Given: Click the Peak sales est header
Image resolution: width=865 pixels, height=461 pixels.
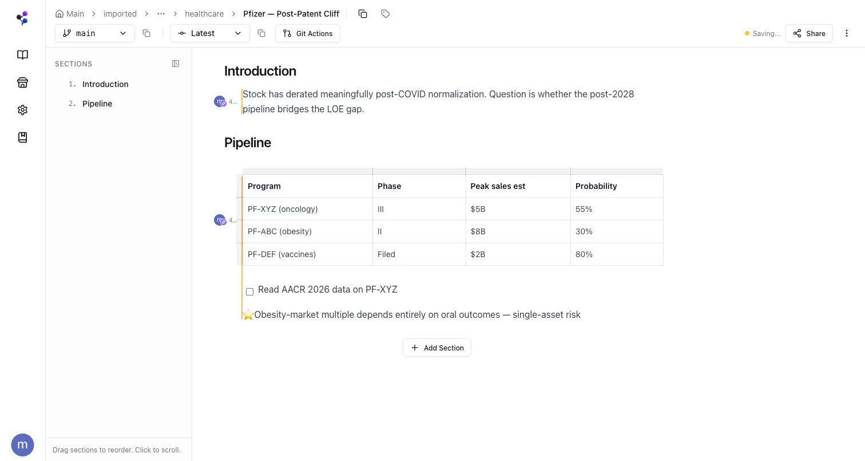Looking at the screenshot, I should [x=518, y=186].
